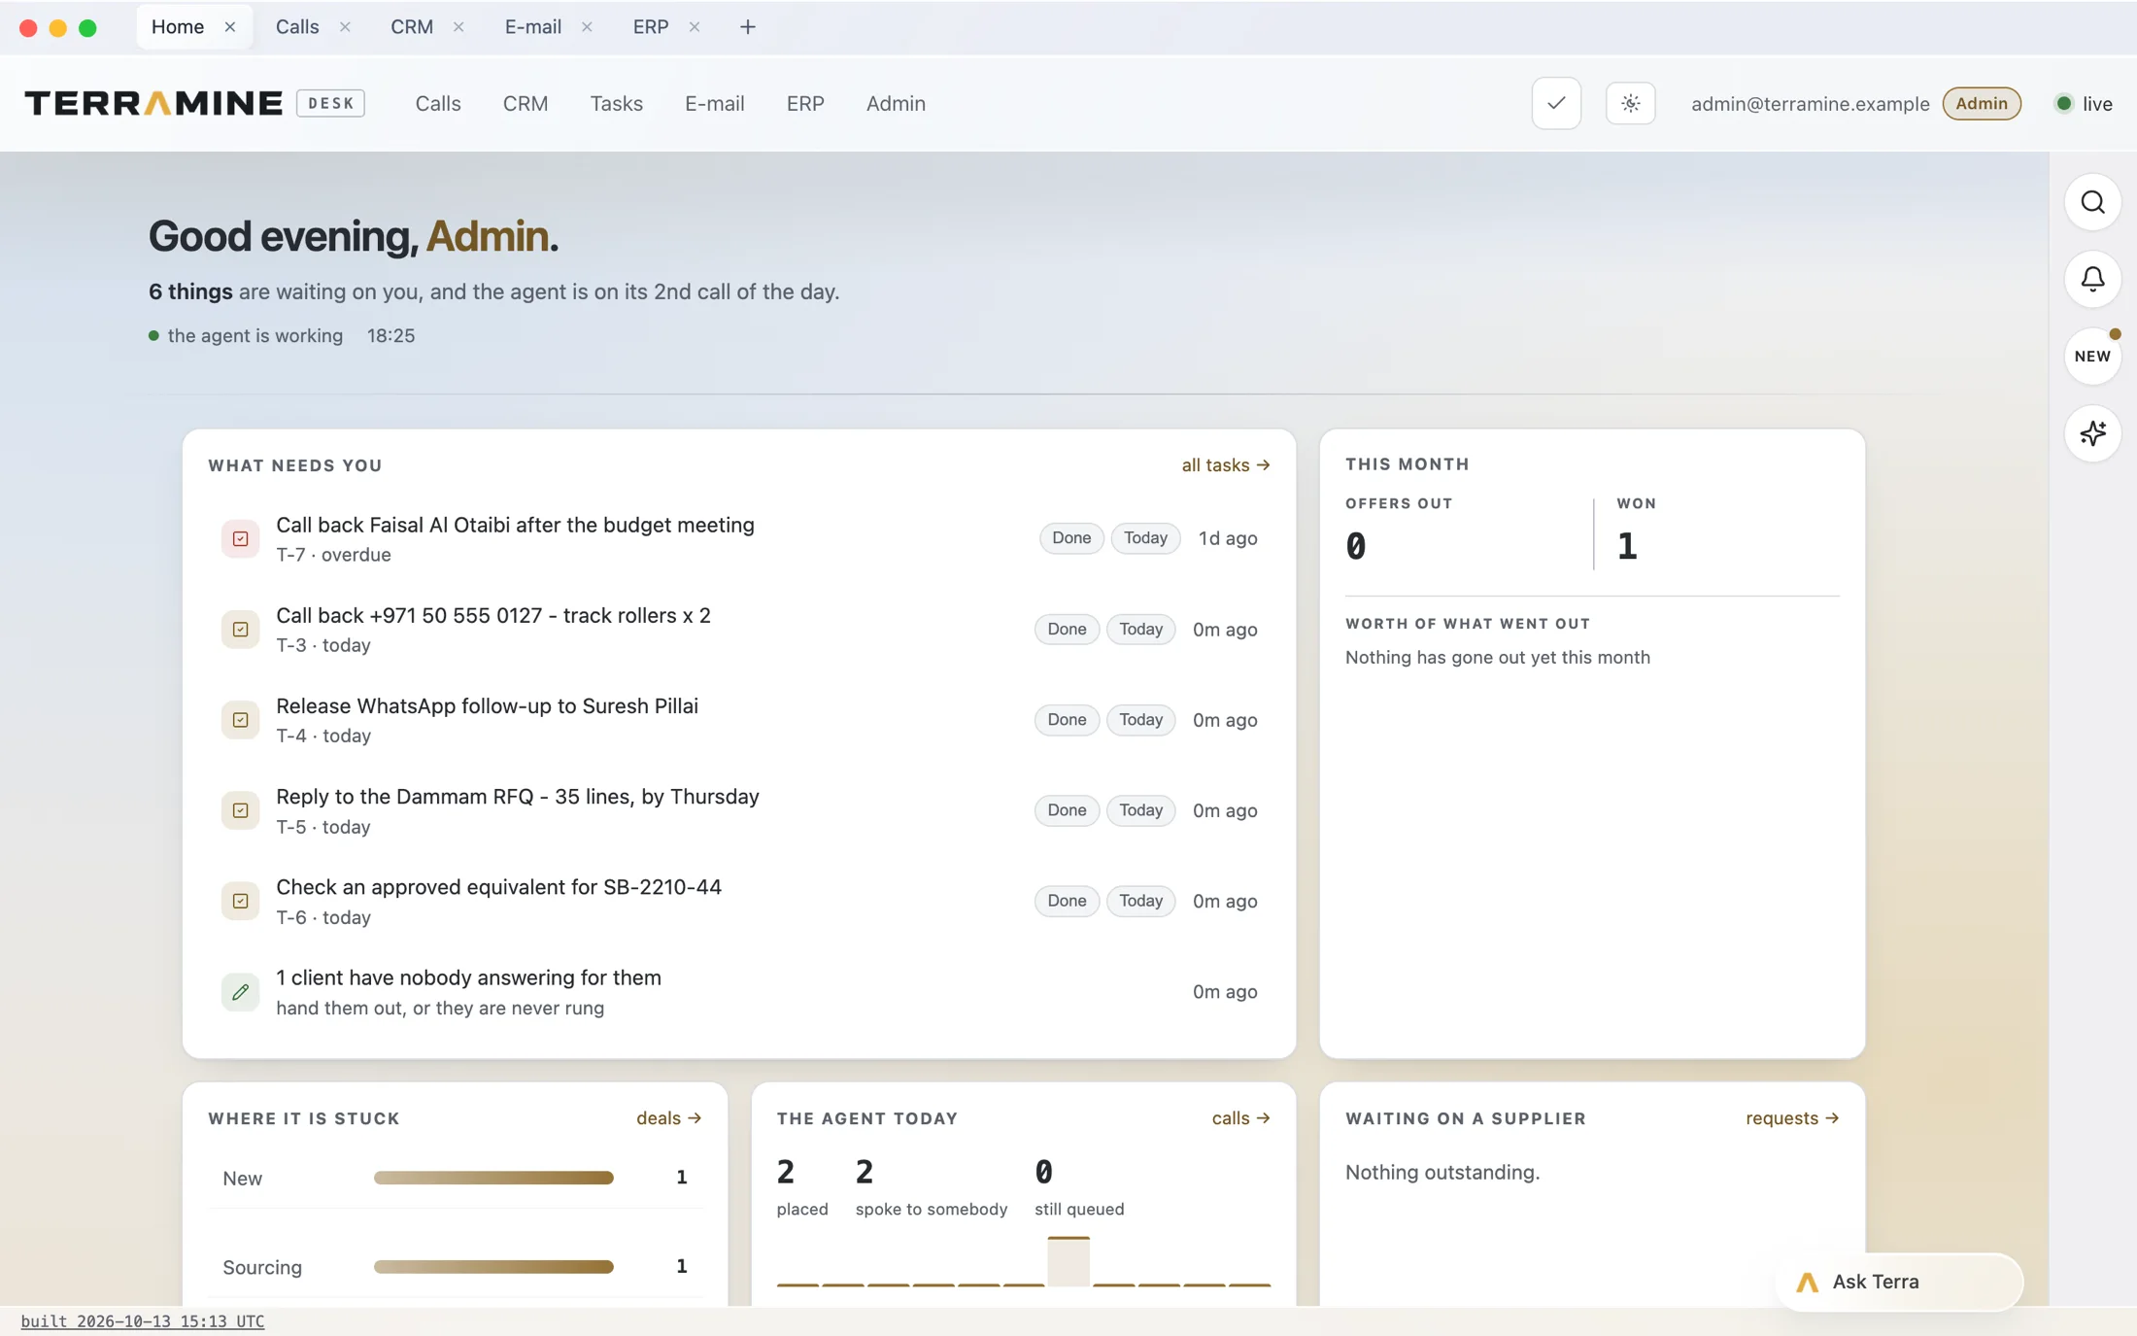Click the task icon for SB-2210-44 check
Image resolution: width=2137 pixels, height=1336 pixels.
pyautogui.click(x=240, y=901)
